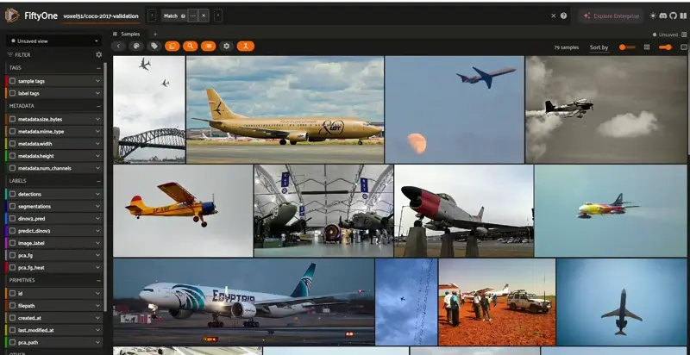Screen dimensions: 690x355
Task: Select the voxel51/coco-2017-validation dataset name
Action: 101,16
